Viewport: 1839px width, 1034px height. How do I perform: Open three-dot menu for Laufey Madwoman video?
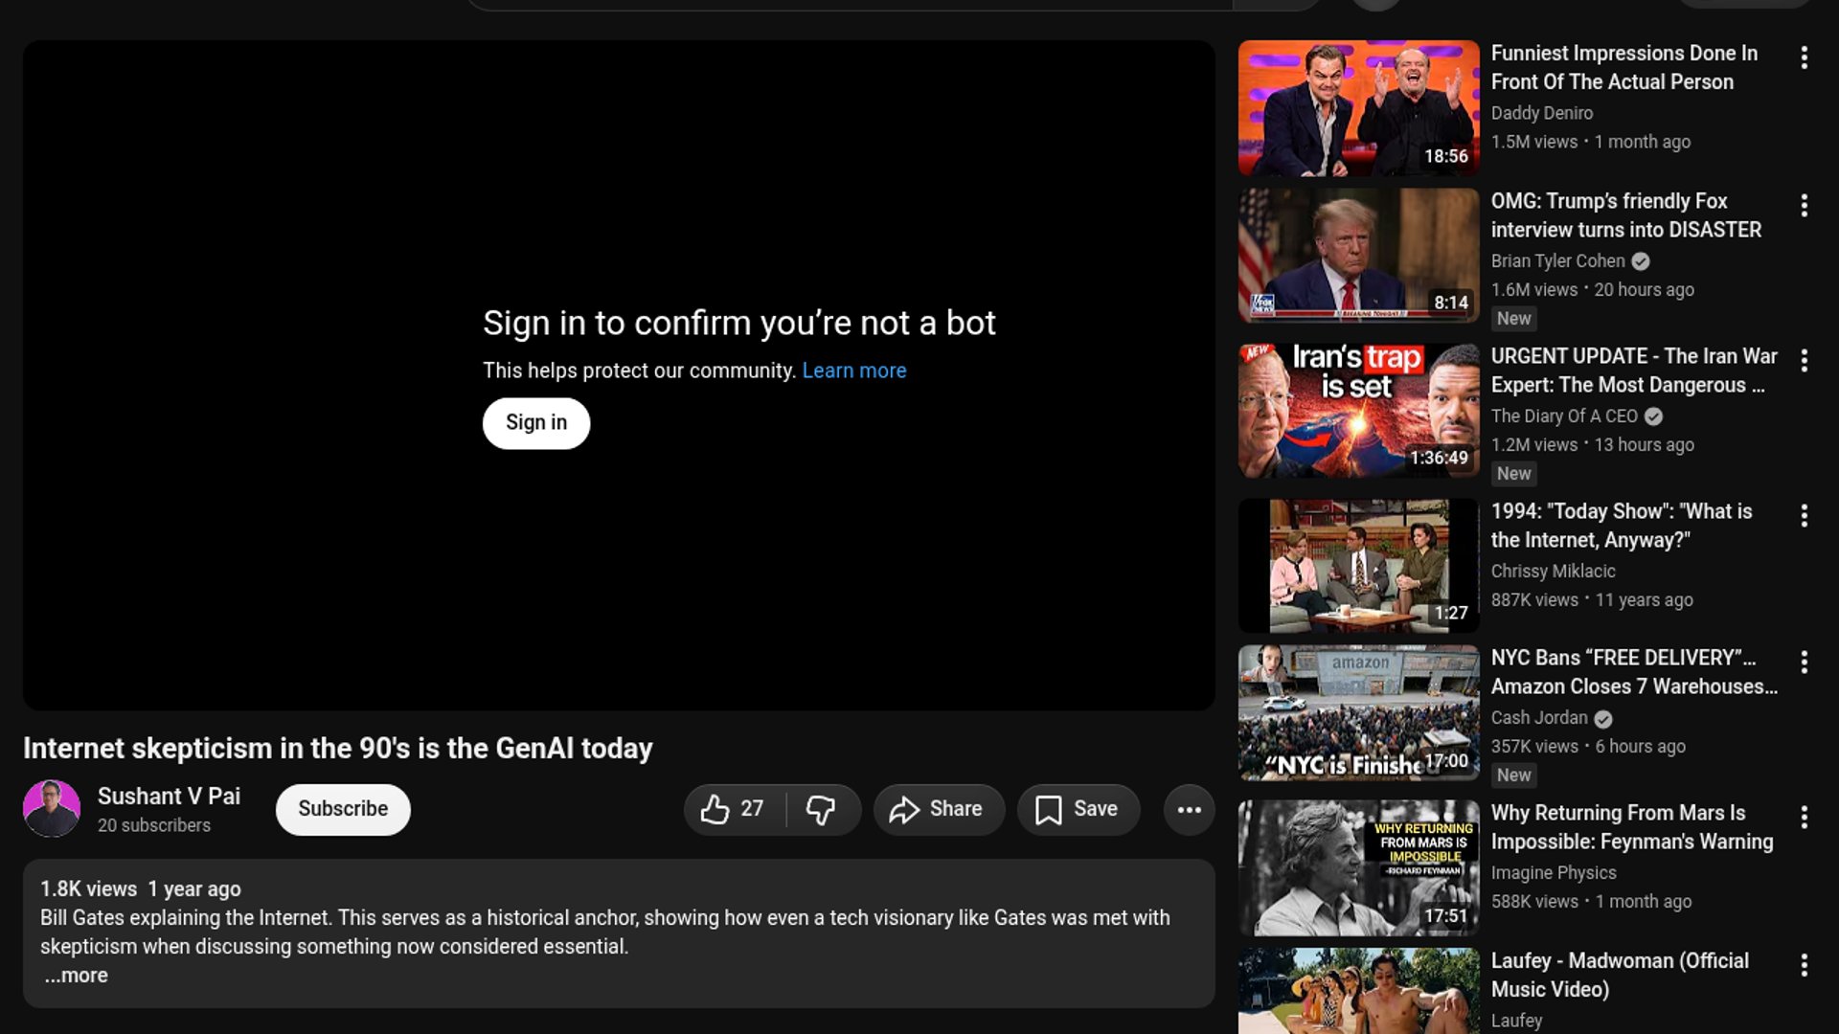pyautogui.click(x=1804, y=965)
